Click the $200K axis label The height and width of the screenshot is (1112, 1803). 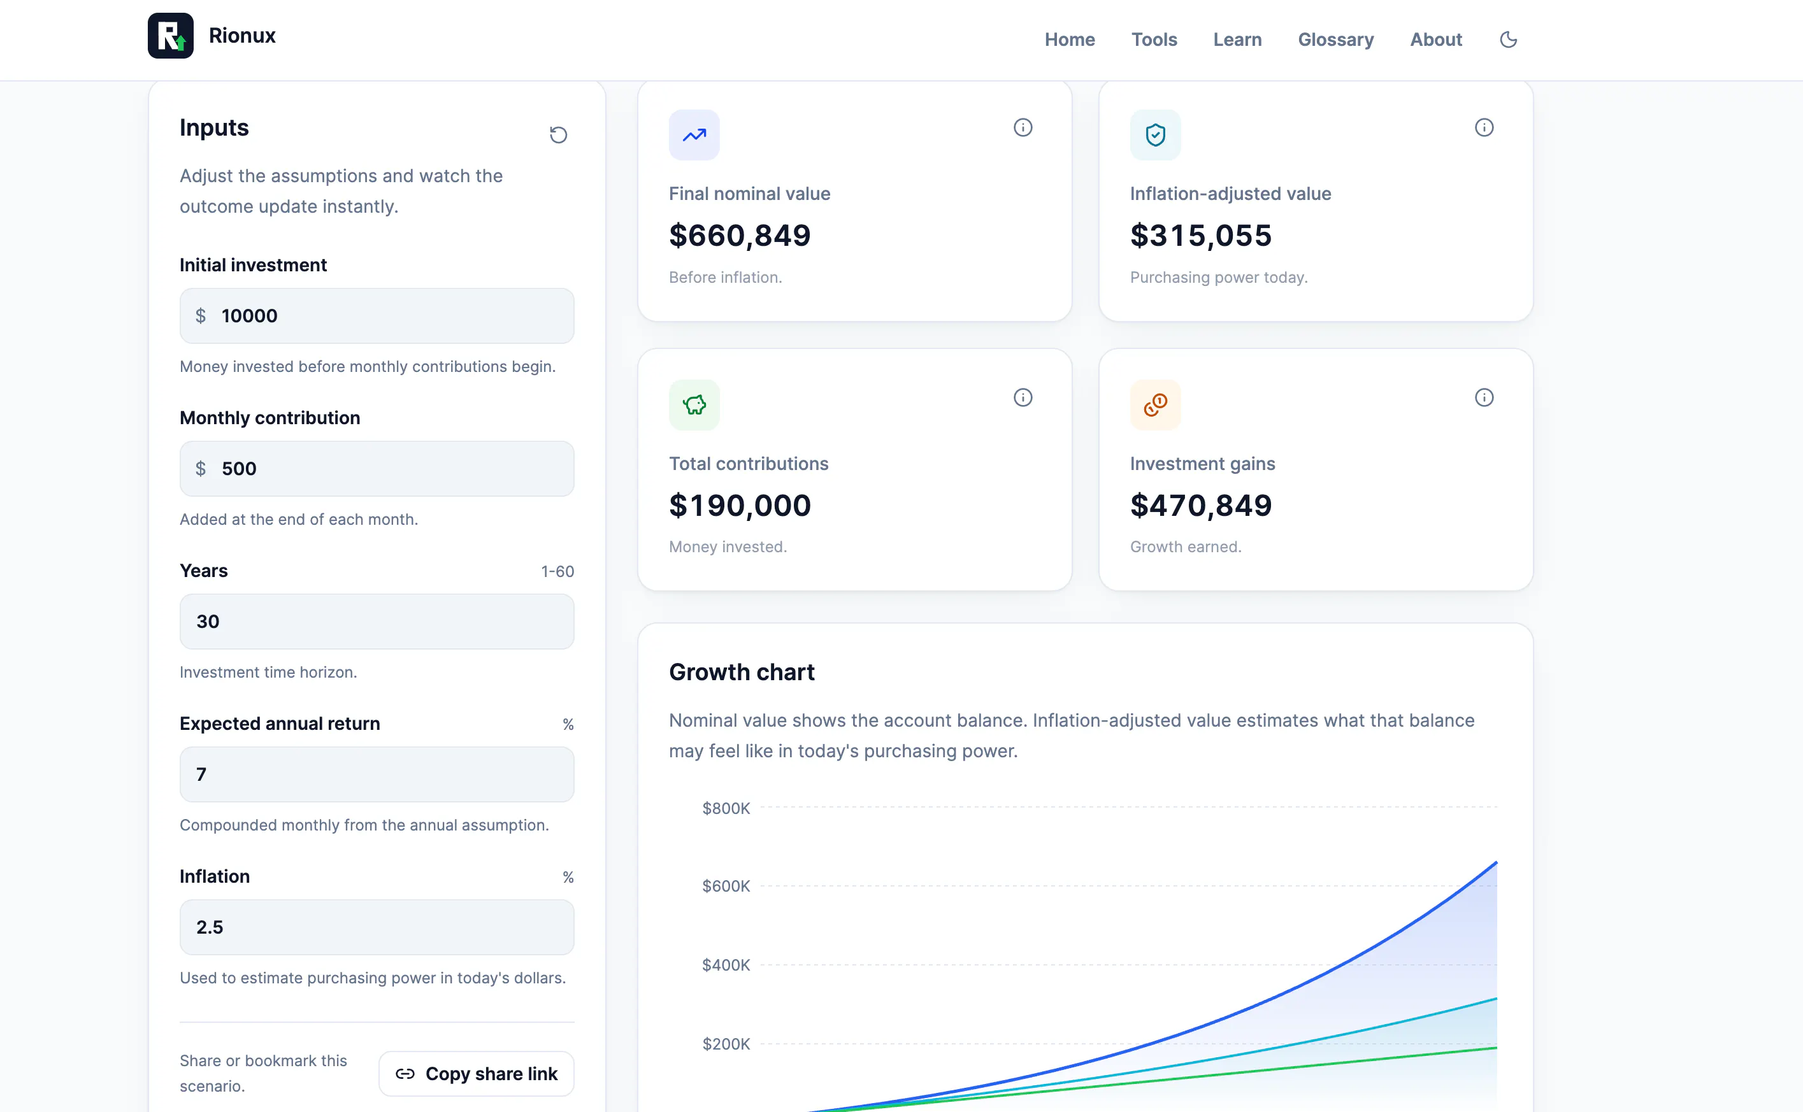coord(725,1044)
